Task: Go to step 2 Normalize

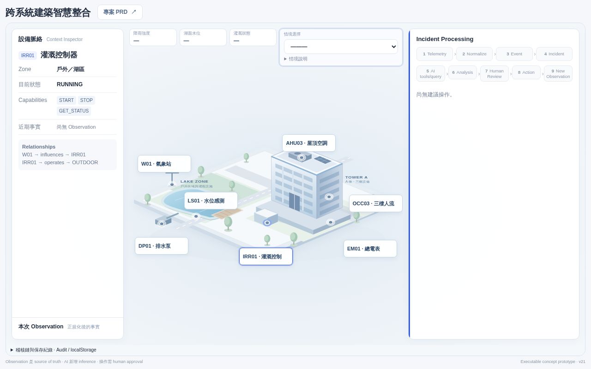Action: click(474, 54)
